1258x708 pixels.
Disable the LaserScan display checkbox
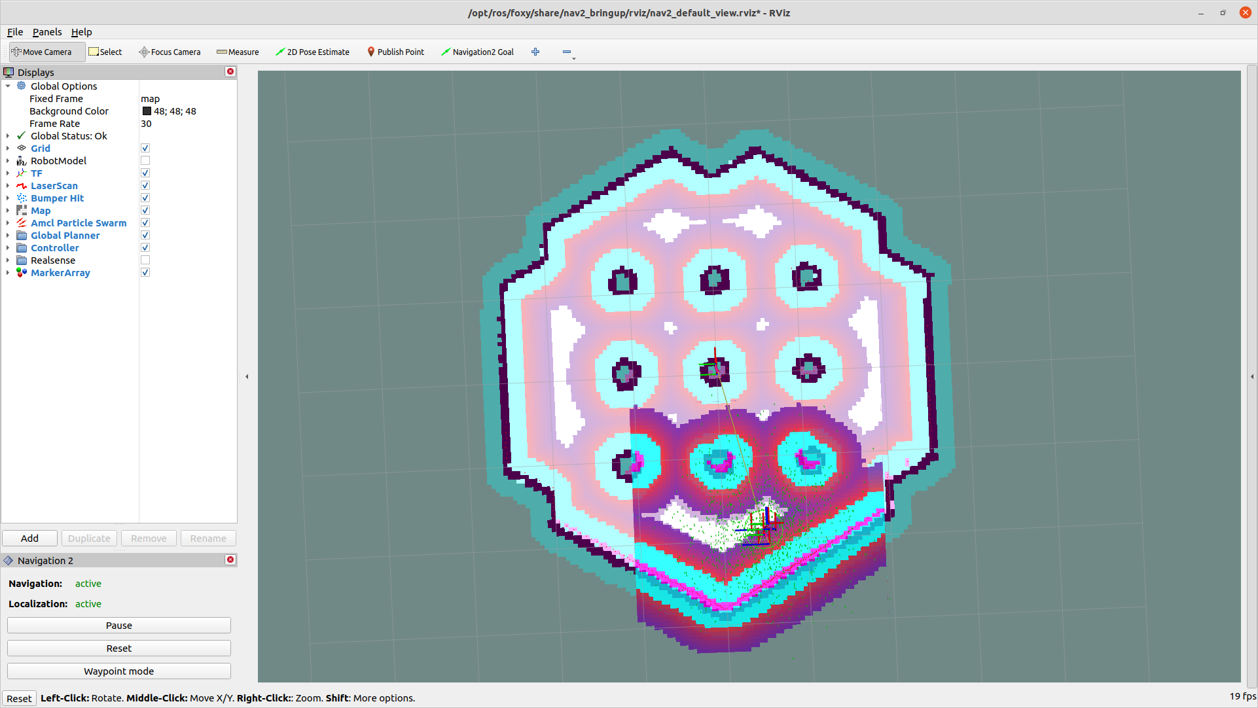click(x=145, y=186)
